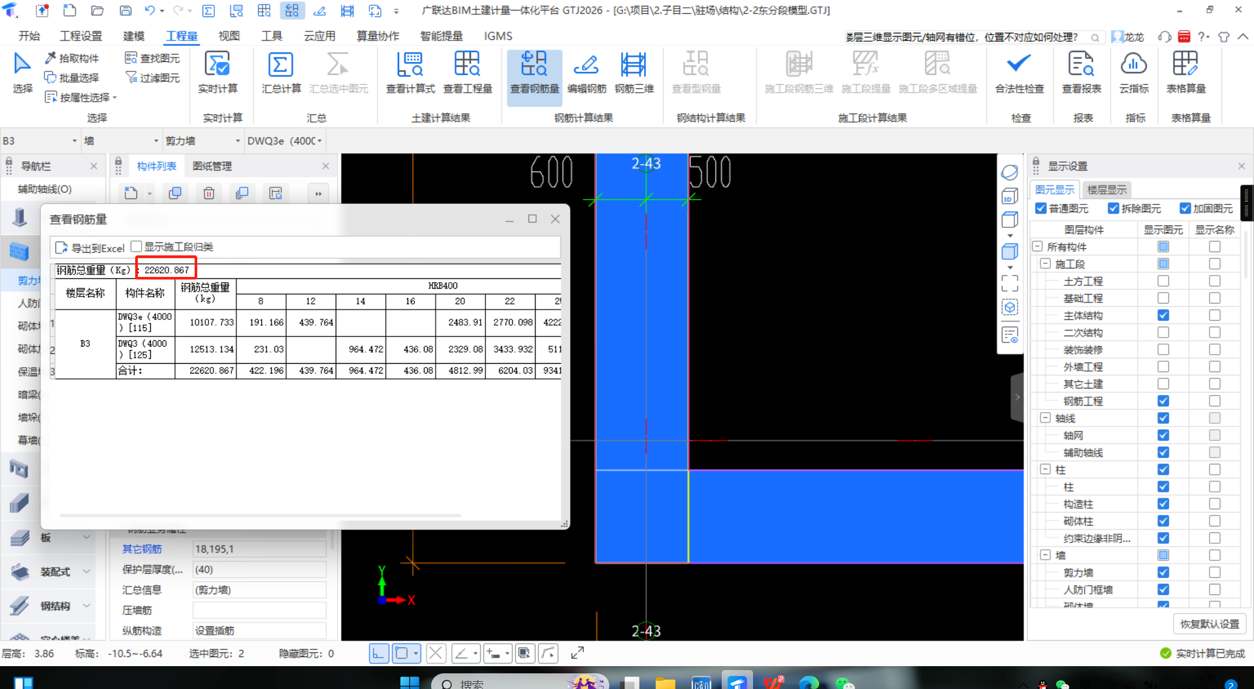Open the 云应用 ribbon tab
This screenshot has width=1254, height=689.
[319, 36]
